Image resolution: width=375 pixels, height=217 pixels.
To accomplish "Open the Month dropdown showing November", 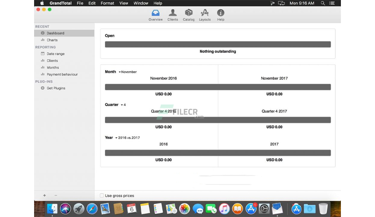I will click(128, 72).
